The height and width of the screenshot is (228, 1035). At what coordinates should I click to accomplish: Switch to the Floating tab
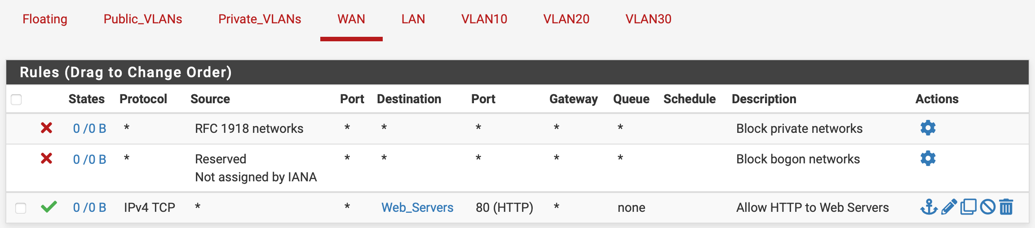tap(45, 19)
